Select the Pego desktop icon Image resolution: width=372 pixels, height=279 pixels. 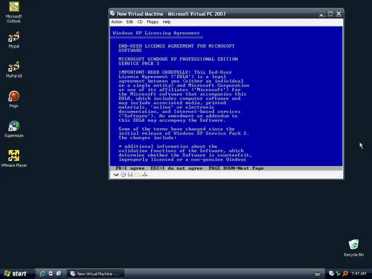14,100
